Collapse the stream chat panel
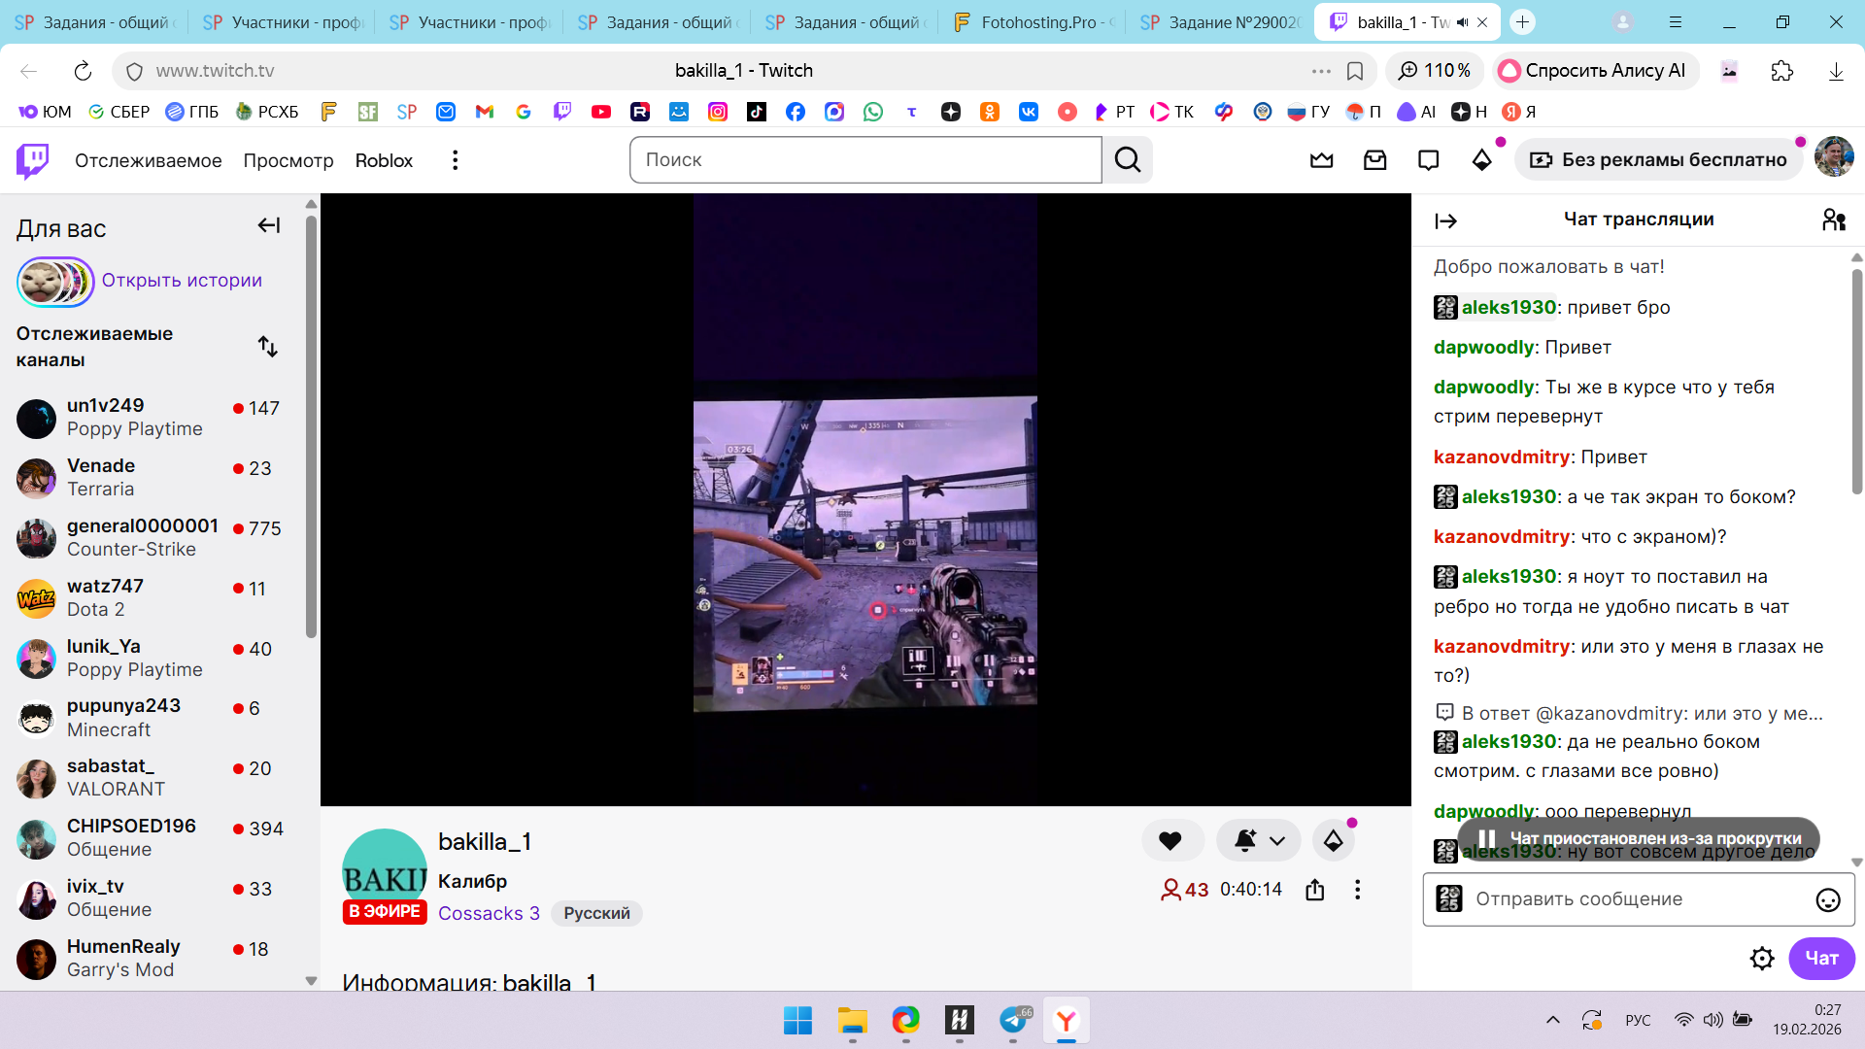 (x=1445, y=221)
